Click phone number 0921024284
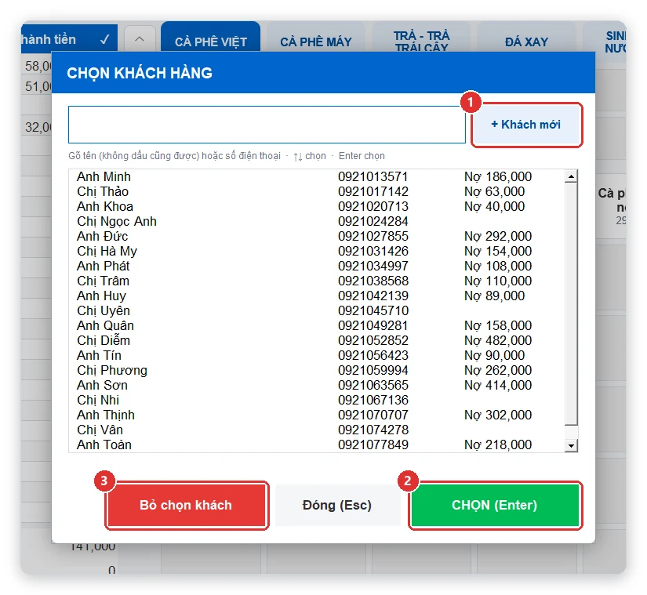Screen dimensions: 647x595 pyautogui.click(x=373, y=221)
